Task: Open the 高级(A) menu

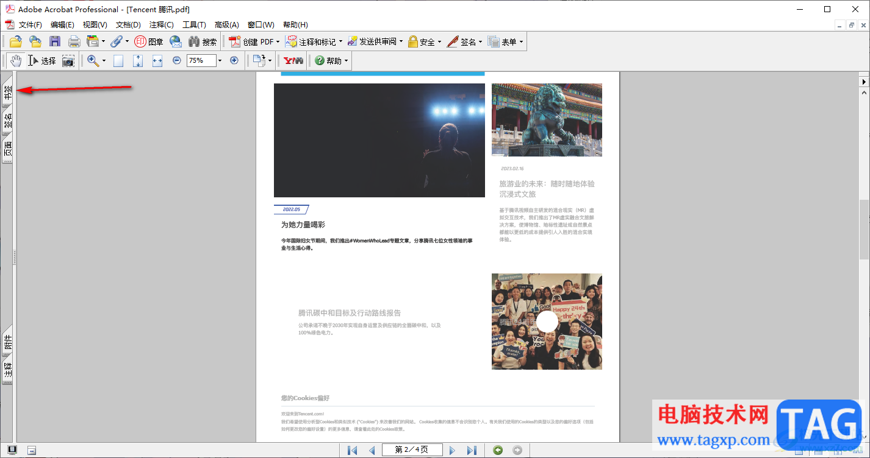Action: click(227, 25)
